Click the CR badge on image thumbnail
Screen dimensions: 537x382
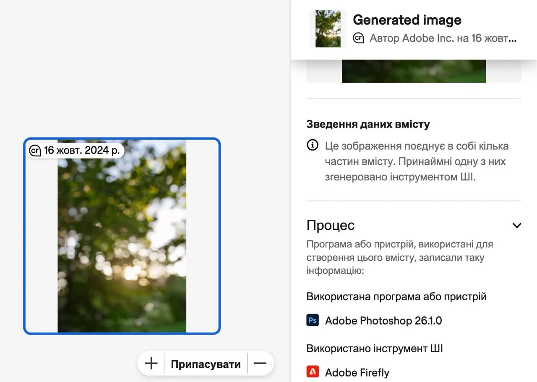coord(35,150)
